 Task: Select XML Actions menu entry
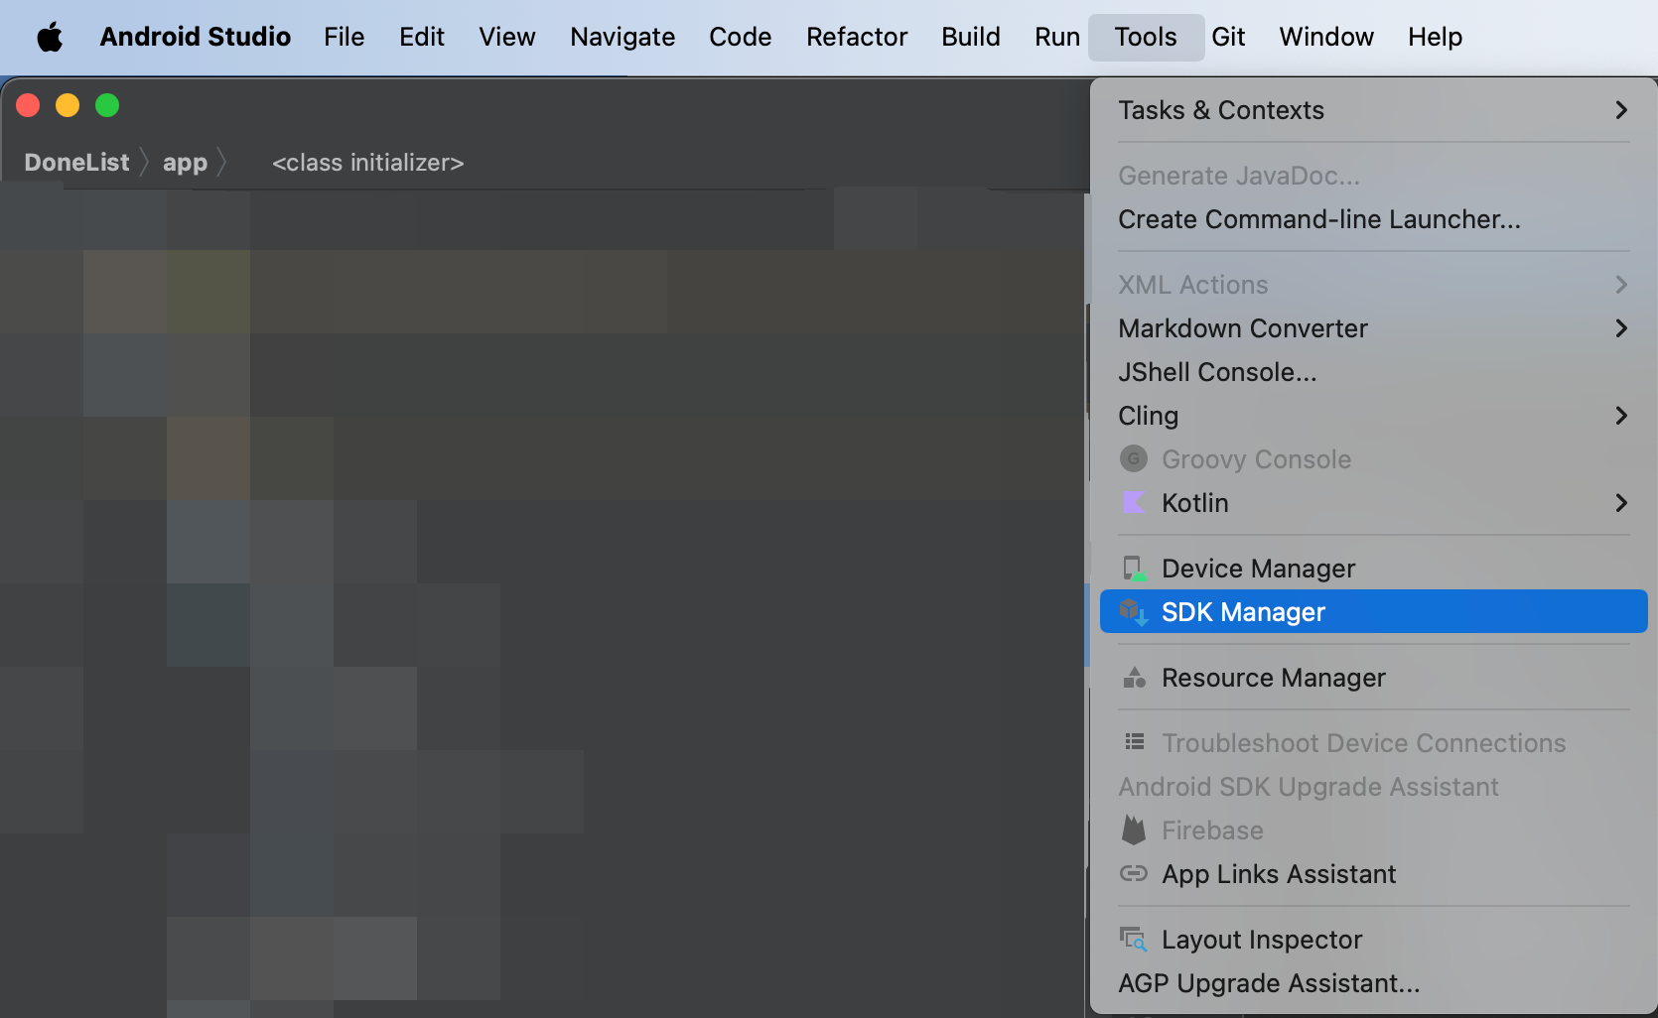[1374, 285]
